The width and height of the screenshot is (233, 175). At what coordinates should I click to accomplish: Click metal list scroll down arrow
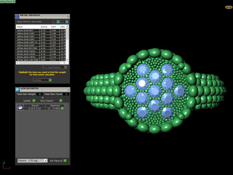click(67, 60)
